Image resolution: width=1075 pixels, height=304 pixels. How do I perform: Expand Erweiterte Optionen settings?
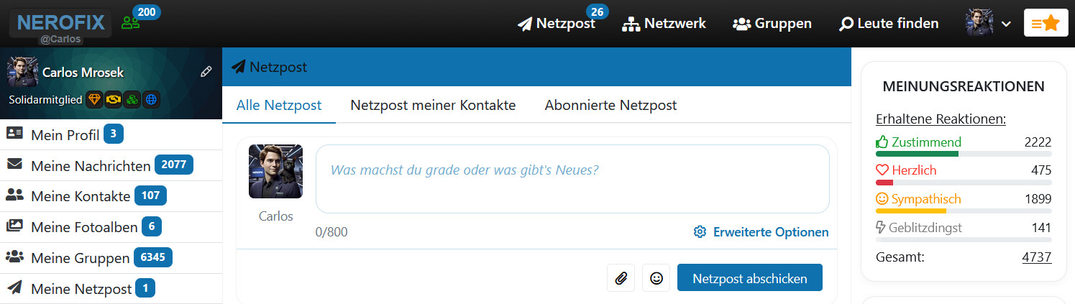(x=761, y=232)
